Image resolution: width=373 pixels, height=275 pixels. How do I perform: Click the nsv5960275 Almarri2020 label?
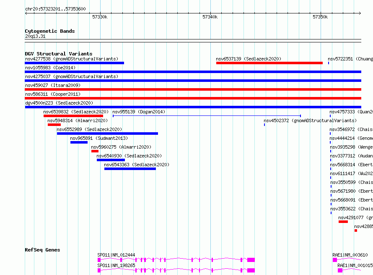[121, 147]
